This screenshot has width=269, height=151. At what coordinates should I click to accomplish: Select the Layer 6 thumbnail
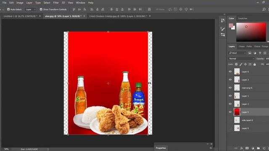(237, 71)
